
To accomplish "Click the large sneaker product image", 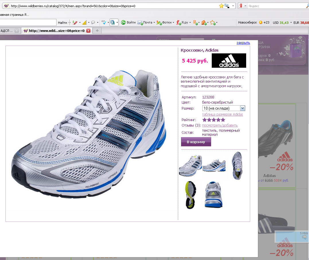I will 89,134.
